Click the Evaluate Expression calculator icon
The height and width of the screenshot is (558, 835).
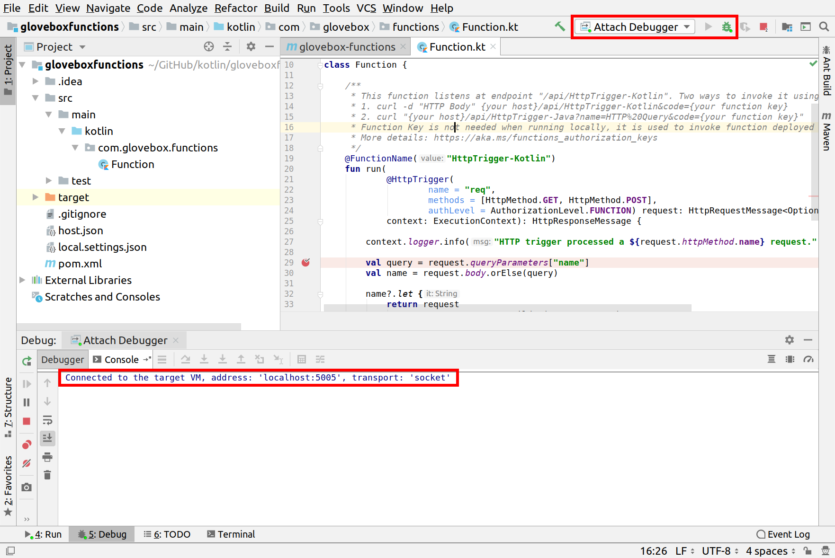pyautogui.click(x=302, y=359)
